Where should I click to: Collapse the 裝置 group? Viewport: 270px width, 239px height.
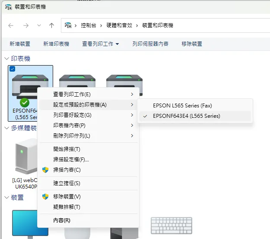click(6, 198)
